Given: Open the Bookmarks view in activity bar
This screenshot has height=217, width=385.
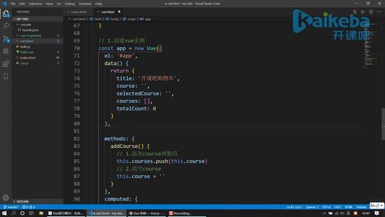Looking at the screenshot, I should pyautogui.click(x=6, y=77).
